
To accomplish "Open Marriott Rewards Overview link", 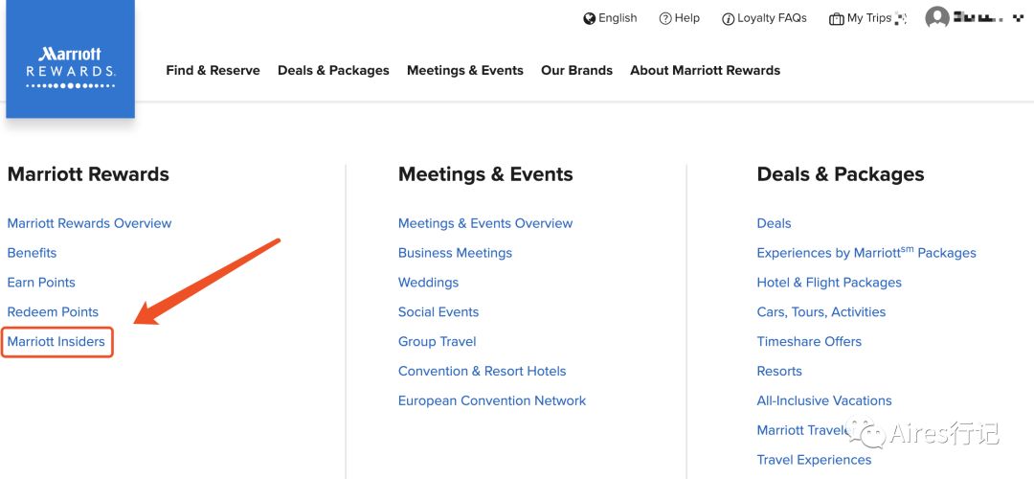I will [x=90, y=223].
